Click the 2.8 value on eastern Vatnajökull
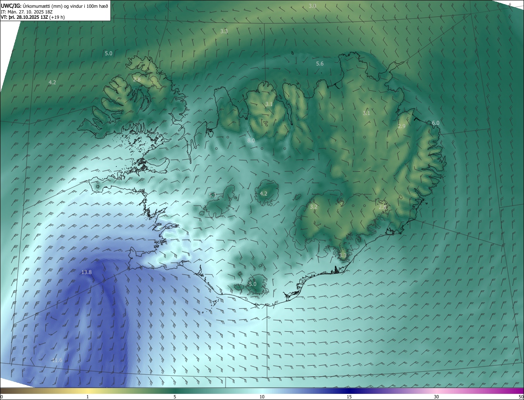 pyautogui.click(x=382, y=207)
